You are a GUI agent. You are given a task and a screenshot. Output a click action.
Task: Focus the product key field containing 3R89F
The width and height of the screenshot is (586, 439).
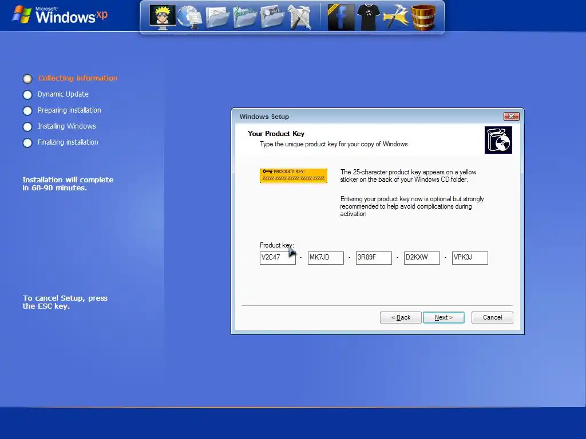tap(374, 258)
